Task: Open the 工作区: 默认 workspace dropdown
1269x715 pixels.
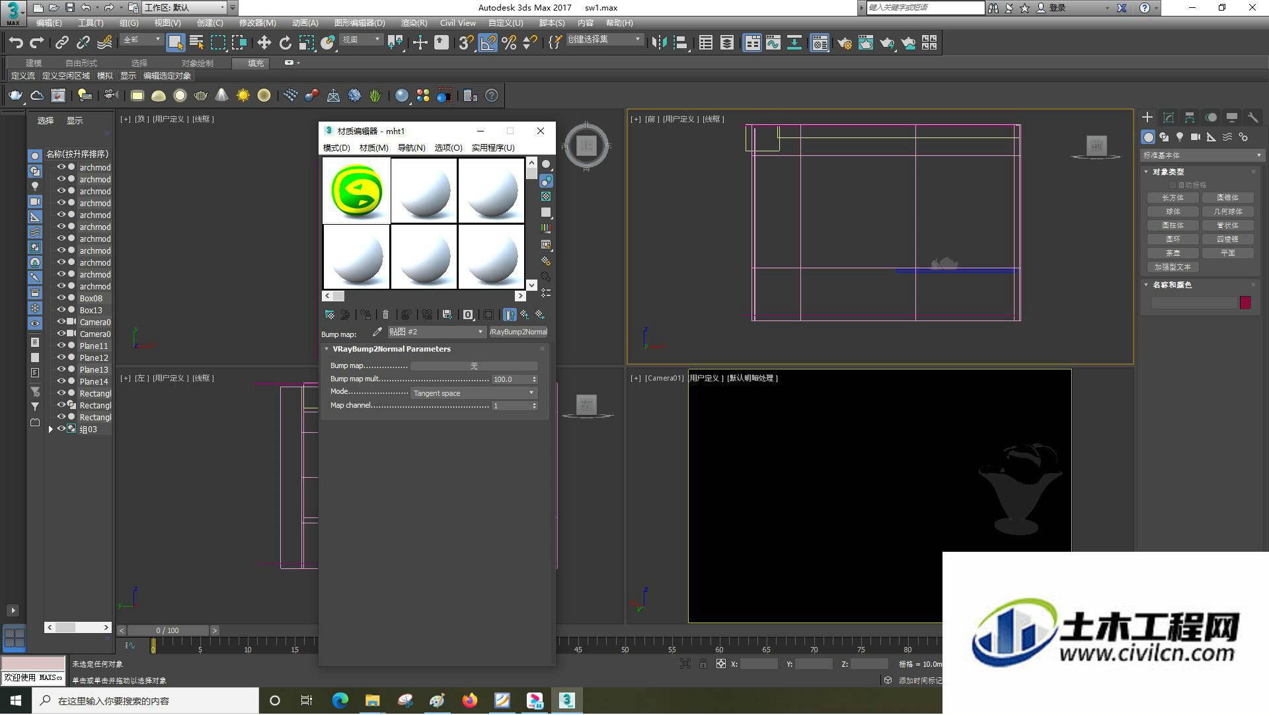Action: click(184, 8)
